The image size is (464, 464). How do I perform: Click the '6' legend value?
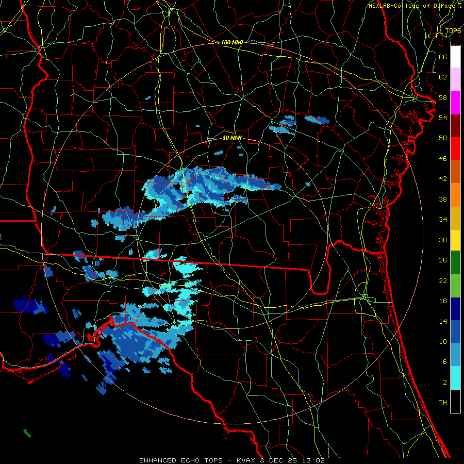445,362
